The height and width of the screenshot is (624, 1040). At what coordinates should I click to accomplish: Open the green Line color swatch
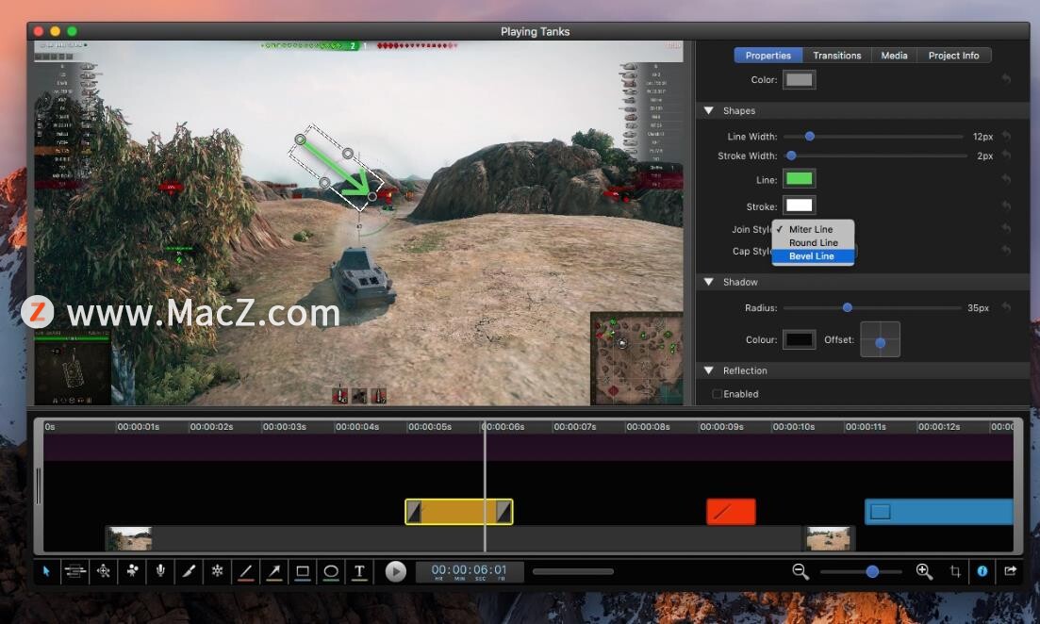pyautogui.click(x=800, y=178)
